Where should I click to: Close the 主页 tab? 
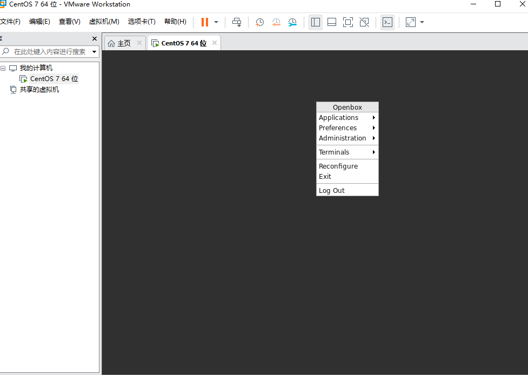[139, 43]
